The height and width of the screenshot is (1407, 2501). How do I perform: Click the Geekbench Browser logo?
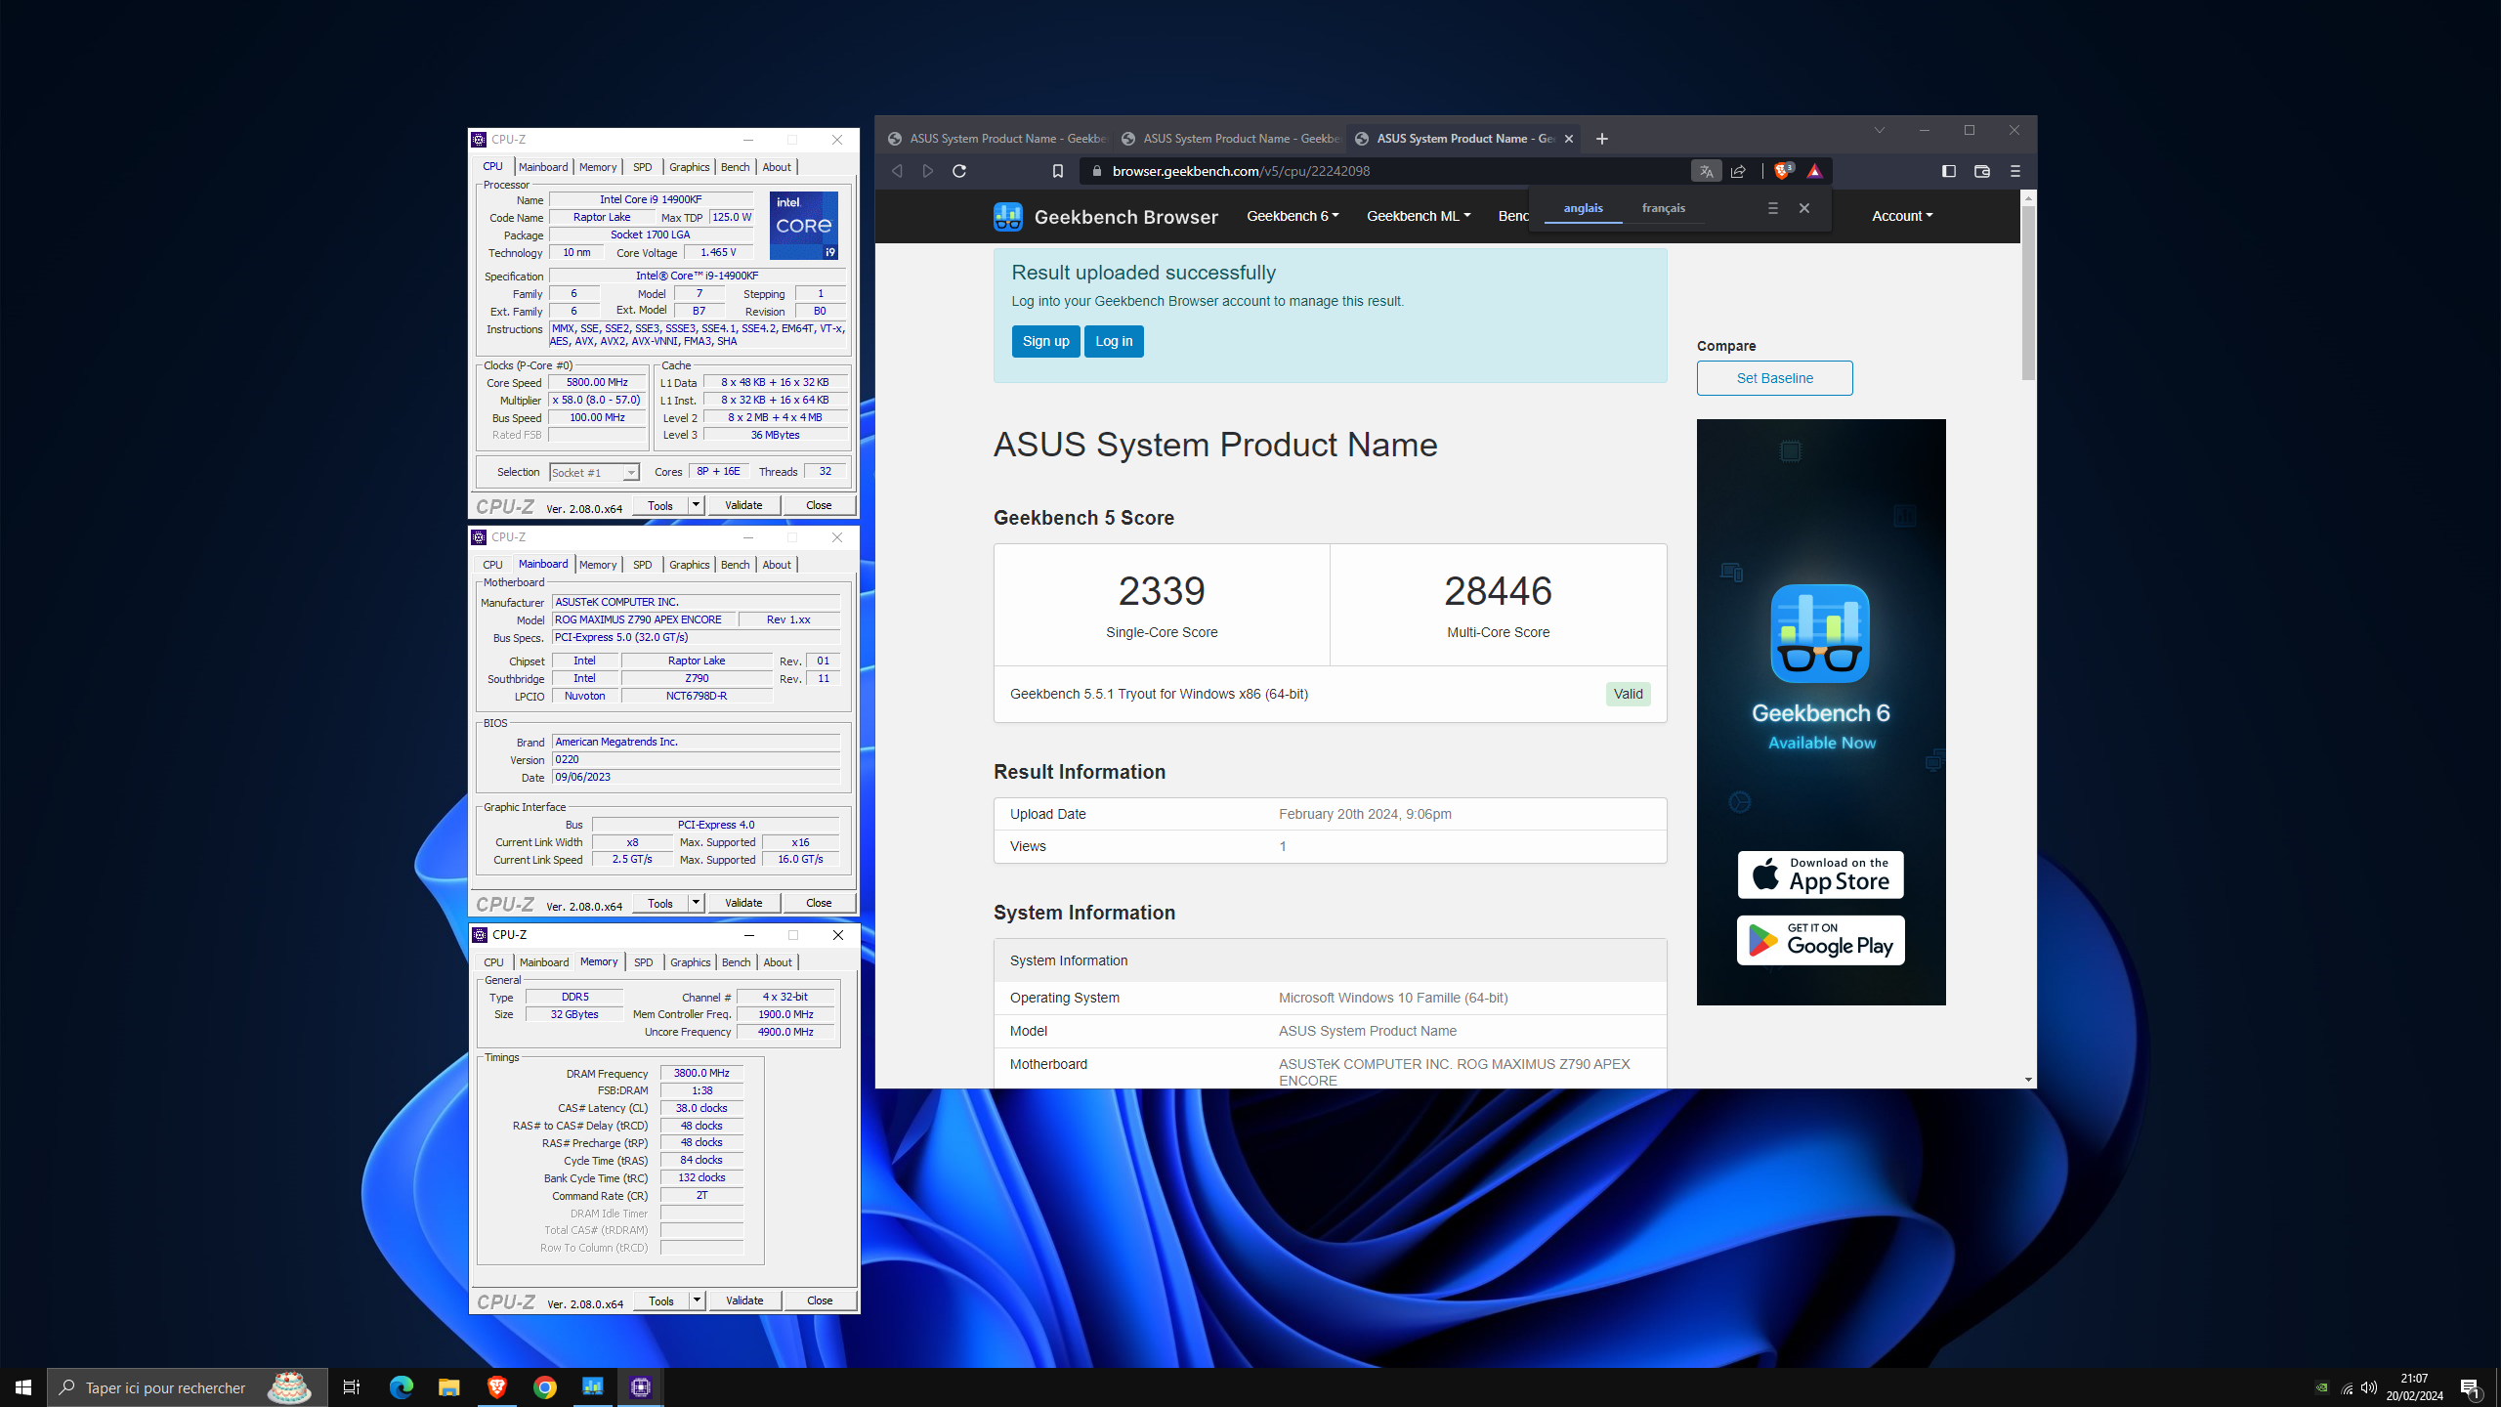point(1106,217)
